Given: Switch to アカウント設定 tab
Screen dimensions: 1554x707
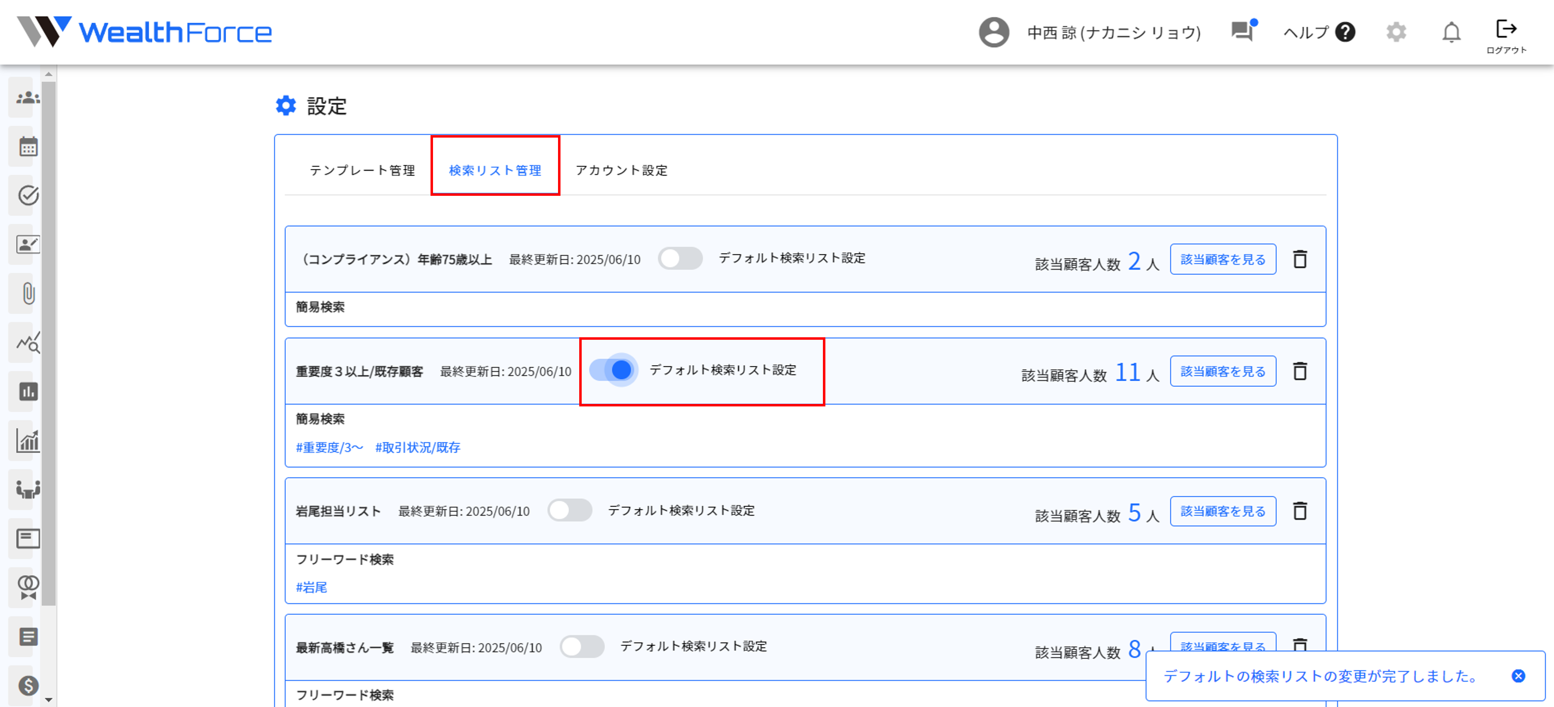Looking at the screenshot, I should pos(621,170).
